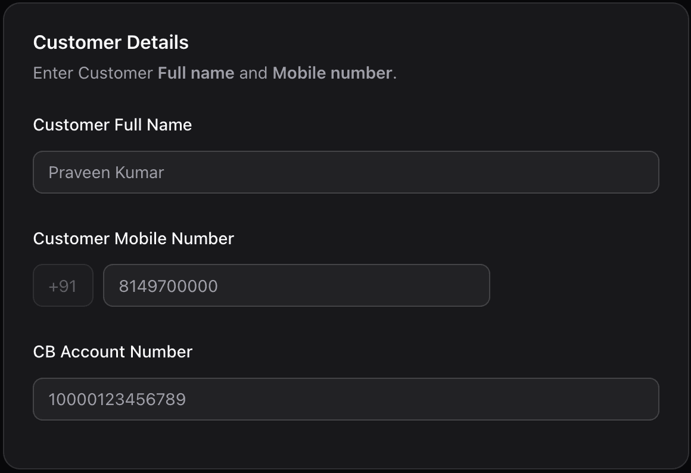Select the Customer Mobile Number input field
The image size is (691, 473).
(297, 285)
